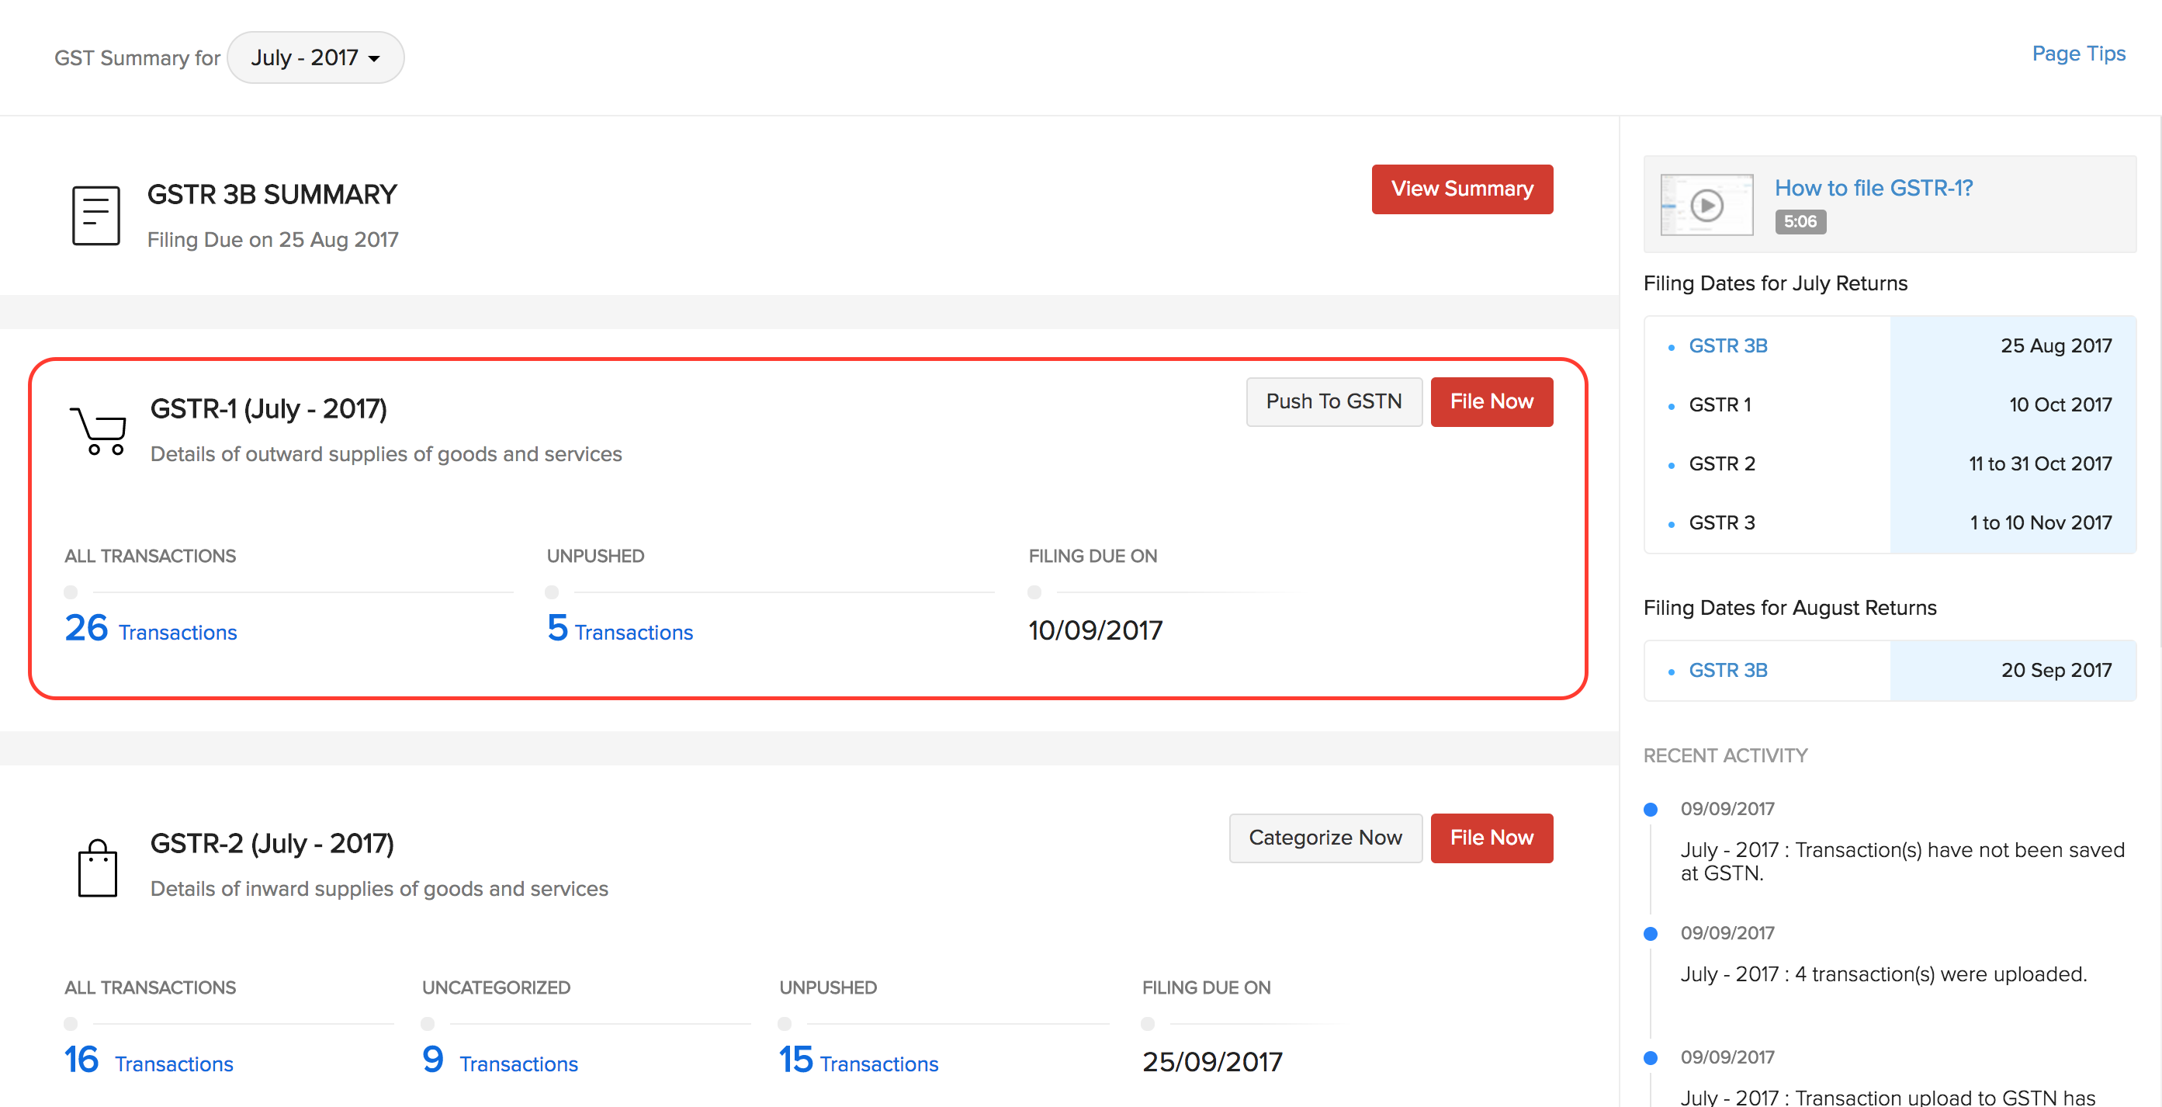Viewport: 2162px width, 1107px height.
Task: Click the GSTR-1 shopping cart icon
Action: [x=99, y=430]
